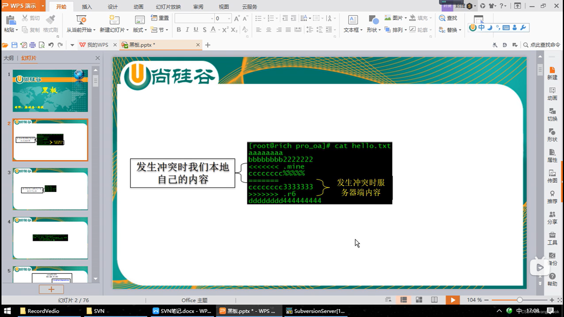The width and height of the screenshot is (564, 317).
Task: Click the Save disk icon
Action: [14, 45]
